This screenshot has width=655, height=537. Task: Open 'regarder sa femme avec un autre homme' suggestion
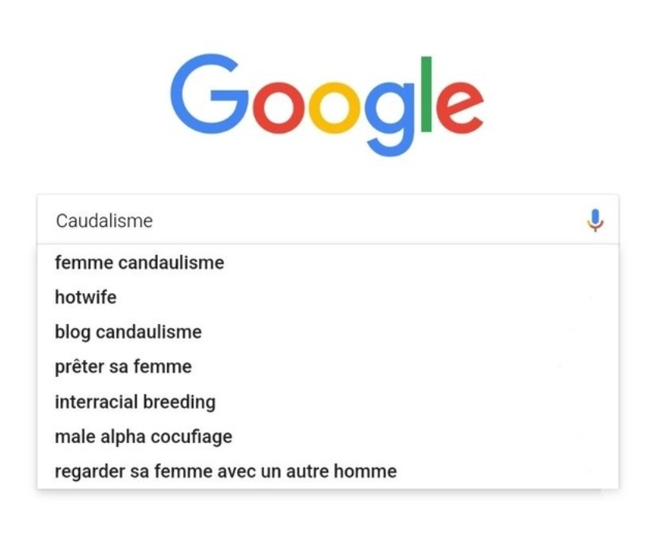coord(225,471)
